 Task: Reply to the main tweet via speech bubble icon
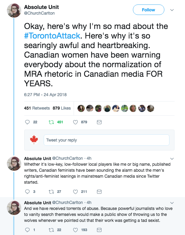tap(27, 122)
